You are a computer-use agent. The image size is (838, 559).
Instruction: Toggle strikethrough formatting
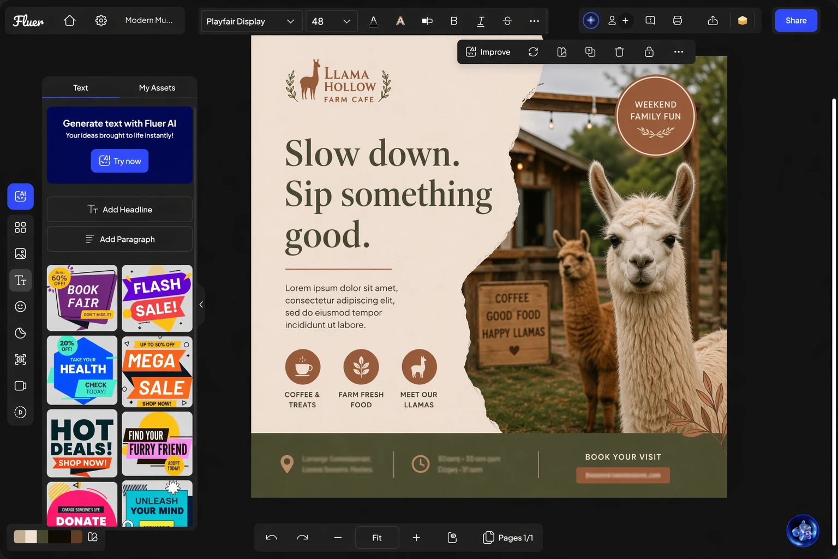tap(507, 21)
